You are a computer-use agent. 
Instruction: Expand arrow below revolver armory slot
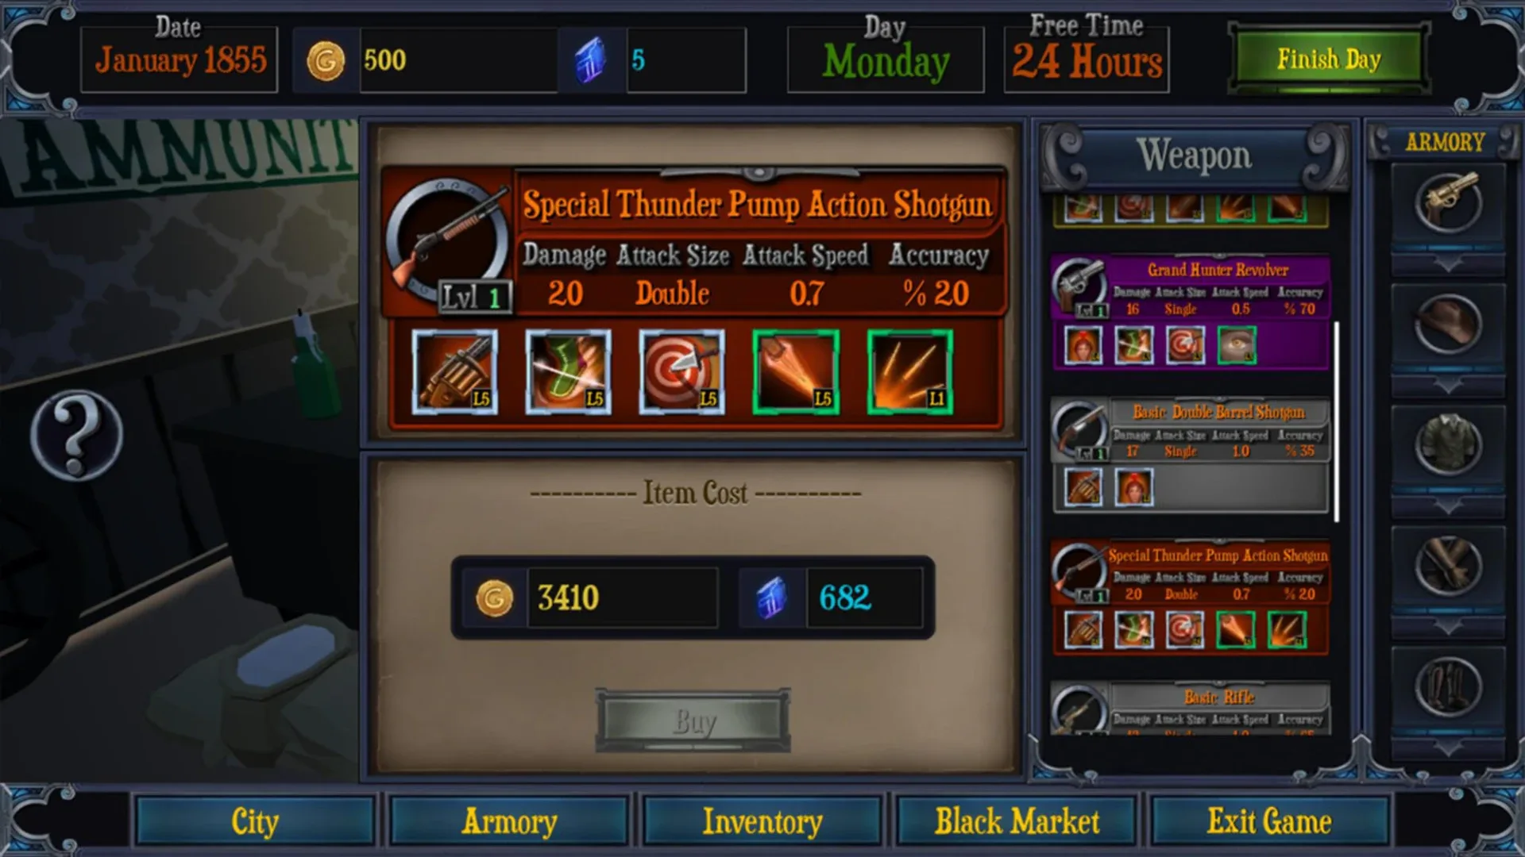(1448, 263)
